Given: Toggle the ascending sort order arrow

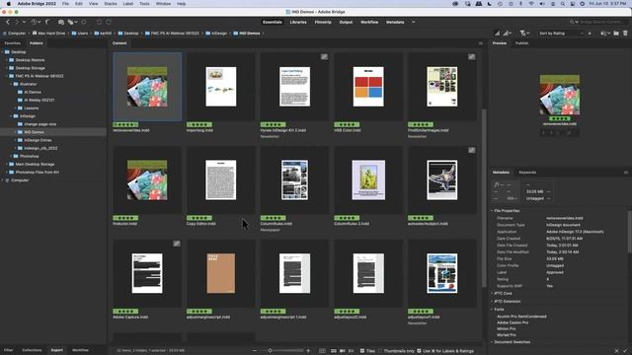Looking at the screenshot, I should pyautogui.click(x=590, y=34).
